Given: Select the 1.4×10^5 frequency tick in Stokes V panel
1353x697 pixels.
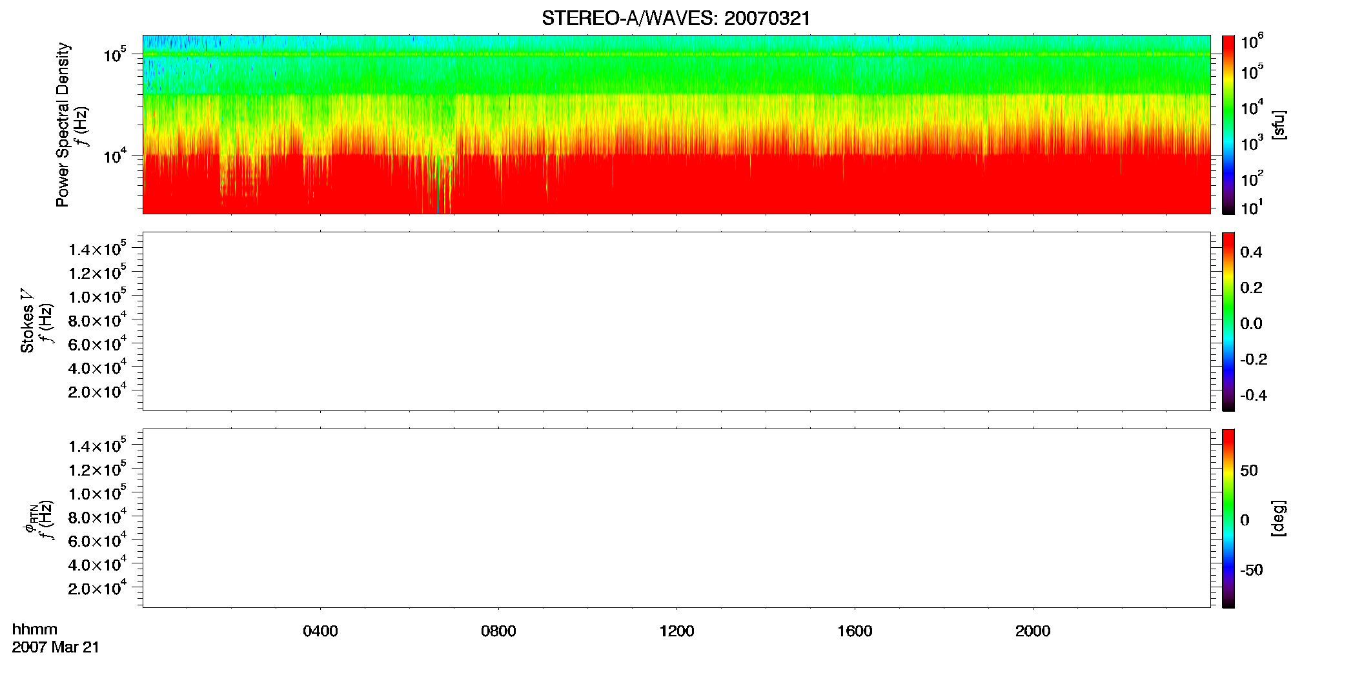Looking at the screenshot, I should pos(98,248).
